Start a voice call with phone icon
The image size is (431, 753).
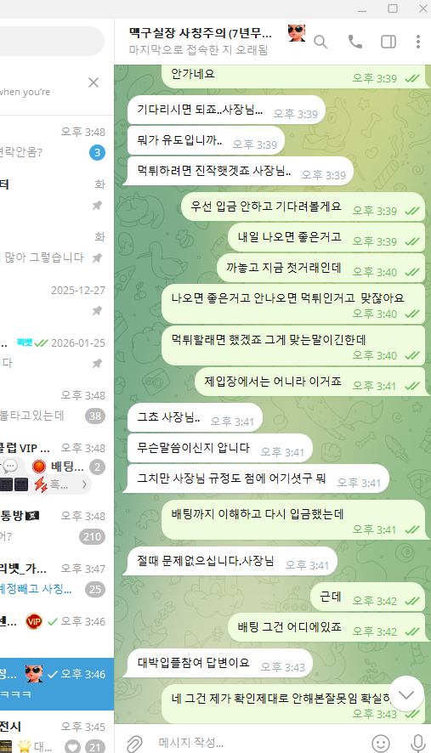coord(355,42)
